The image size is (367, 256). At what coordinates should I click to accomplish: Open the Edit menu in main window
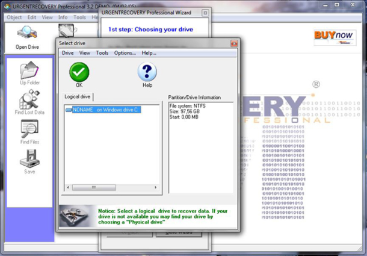tap(32, 17)
